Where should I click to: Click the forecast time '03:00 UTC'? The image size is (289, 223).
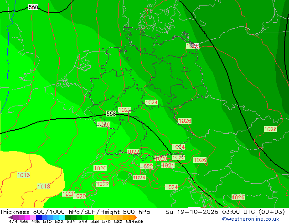pyautogui.click(x=239, y=212)
